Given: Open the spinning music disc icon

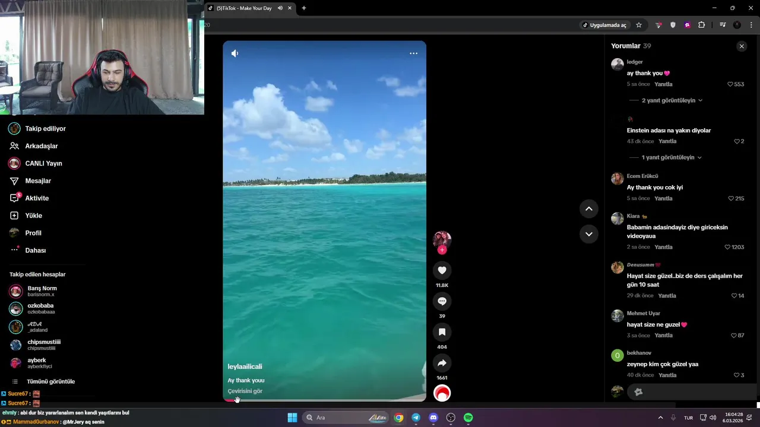Looking at the screenshot, I should tap(442, 393).
